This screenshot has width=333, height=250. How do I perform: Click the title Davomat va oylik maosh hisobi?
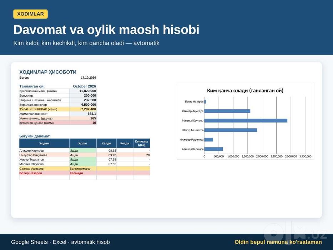(106, 30)
